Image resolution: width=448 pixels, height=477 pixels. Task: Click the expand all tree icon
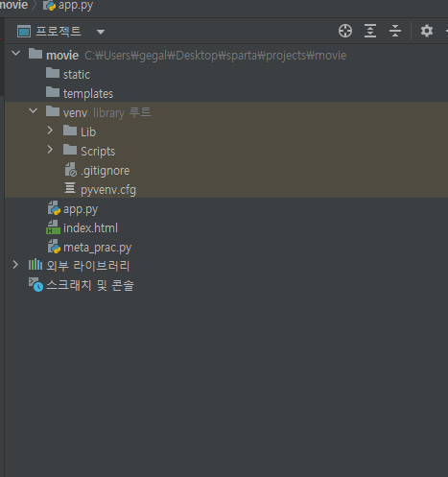[370, 31]
